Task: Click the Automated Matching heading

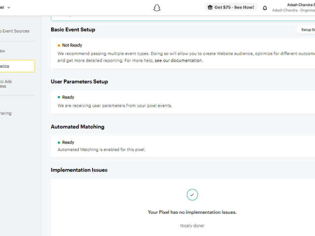Action: pyautogui.click(x=77, y=126)
